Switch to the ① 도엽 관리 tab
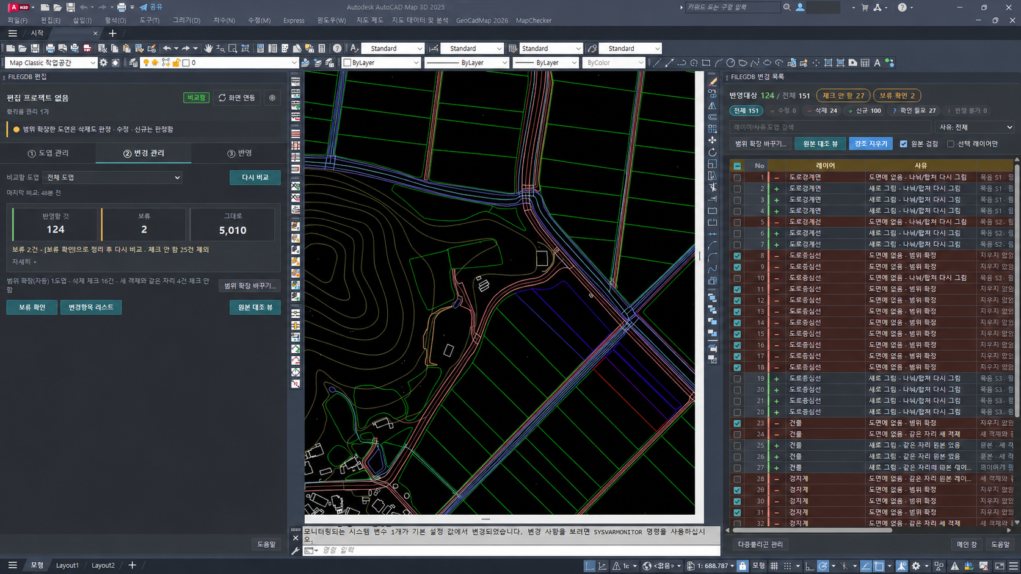This screenshot has height=574, width=1021. pyautogui.click(x=48, y=153)
